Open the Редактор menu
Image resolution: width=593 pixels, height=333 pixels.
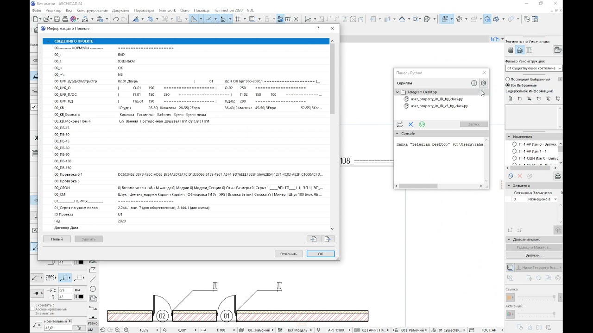[x=53, y=10]
